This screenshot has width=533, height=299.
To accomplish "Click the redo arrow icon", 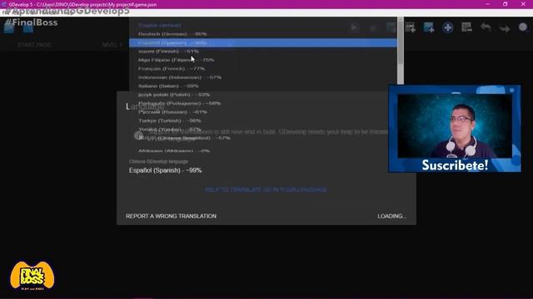I will click(505, 28).
